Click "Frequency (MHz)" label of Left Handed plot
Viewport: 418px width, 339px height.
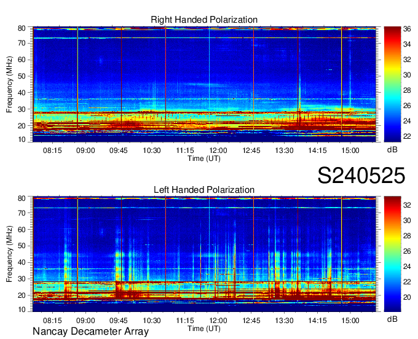click(9, 254)
